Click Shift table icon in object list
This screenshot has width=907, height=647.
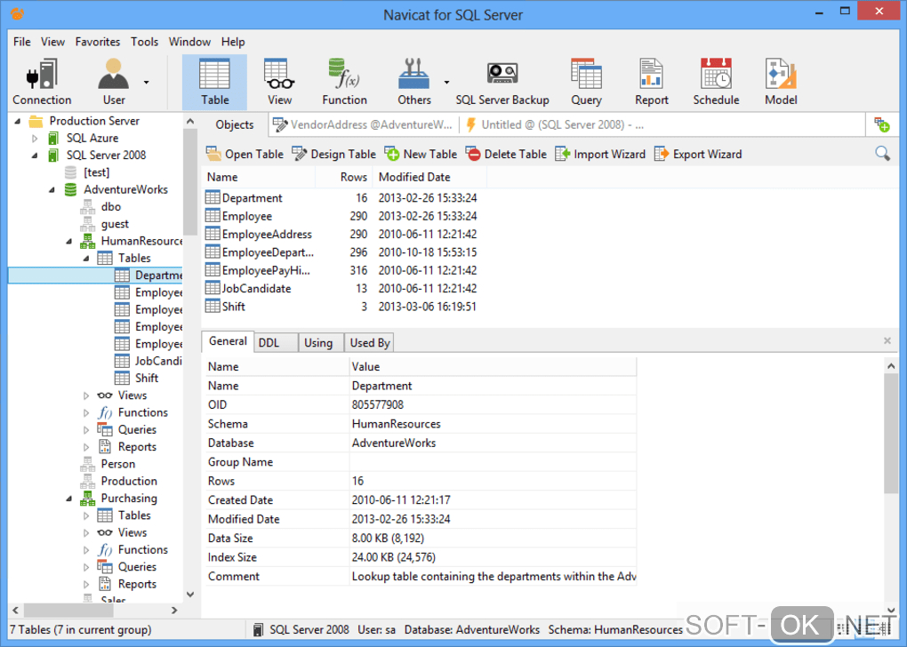click(x=213, y=306)
